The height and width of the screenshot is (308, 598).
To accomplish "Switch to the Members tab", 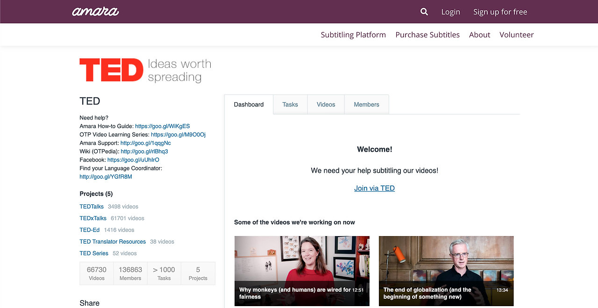I will 367,105.
